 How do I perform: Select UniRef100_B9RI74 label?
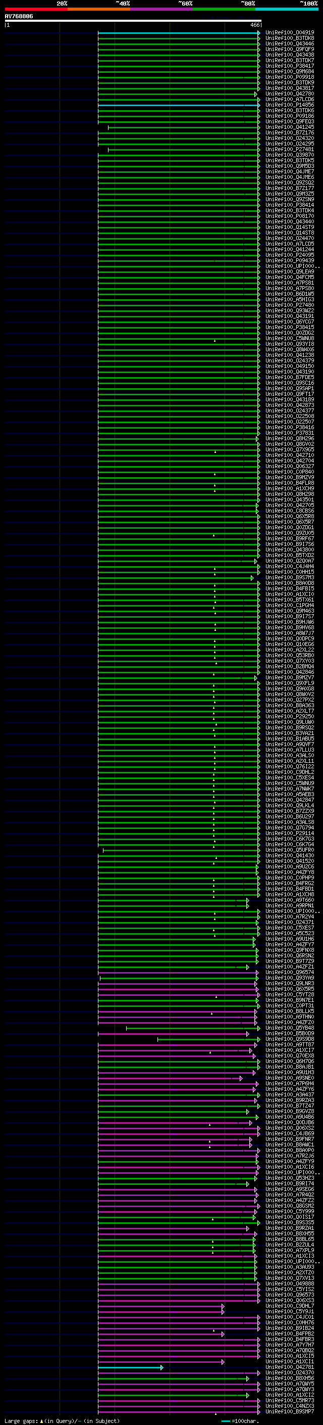[290, 1184]
